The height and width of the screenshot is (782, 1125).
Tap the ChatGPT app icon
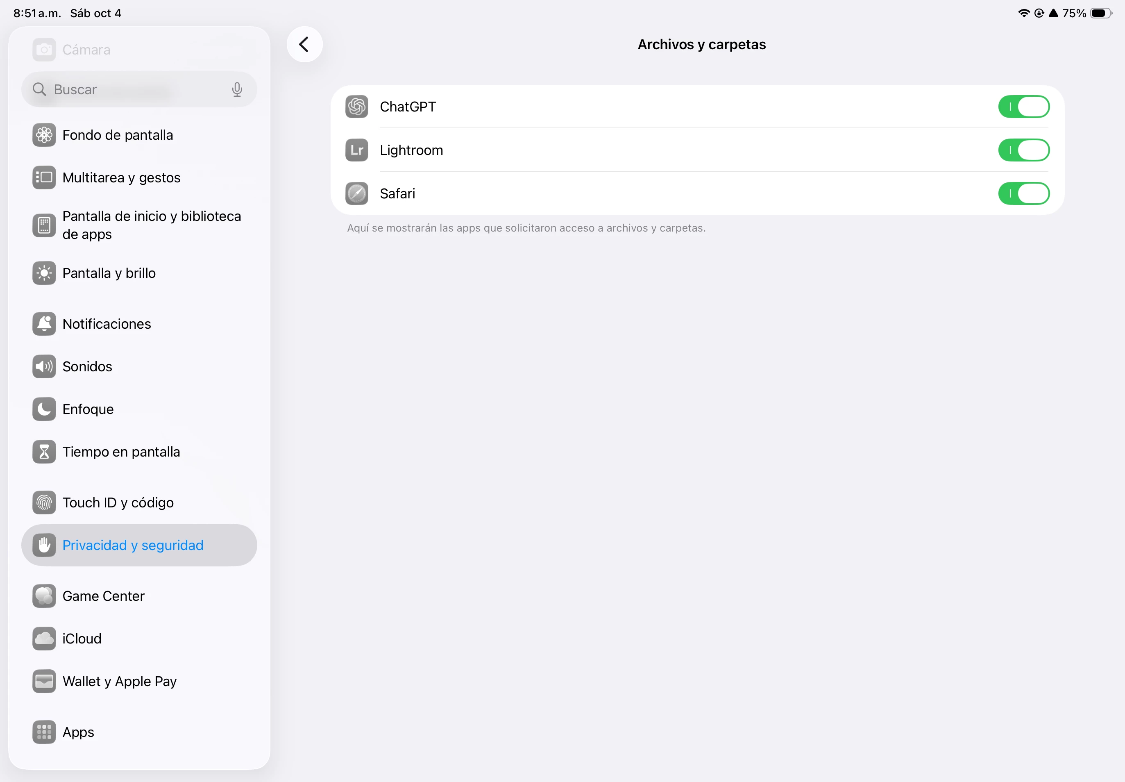[x=356, y=107]
